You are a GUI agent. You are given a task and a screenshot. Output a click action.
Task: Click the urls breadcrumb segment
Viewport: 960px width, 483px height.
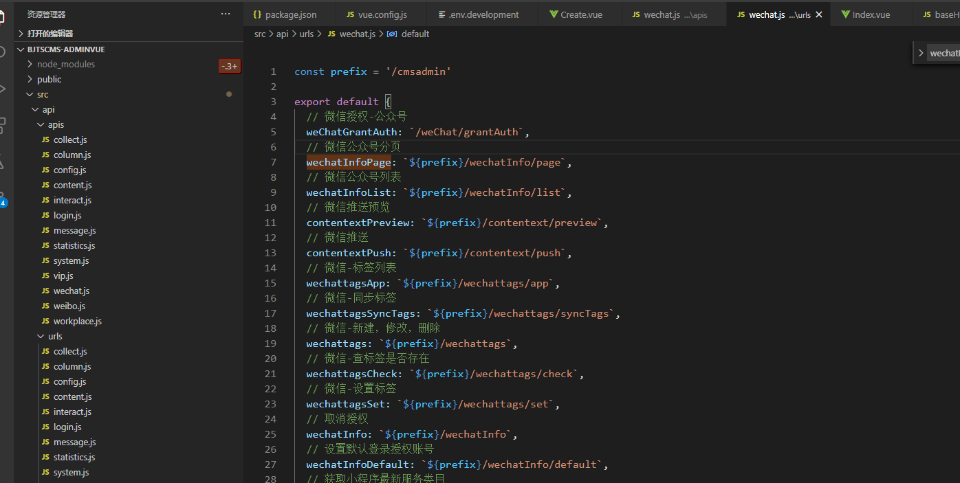(x=306, y=34)
